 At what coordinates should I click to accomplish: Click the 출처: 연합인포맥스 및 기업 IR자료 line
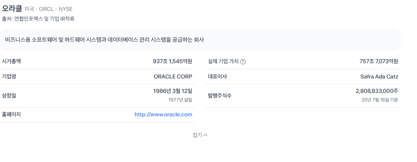[38, 19]
